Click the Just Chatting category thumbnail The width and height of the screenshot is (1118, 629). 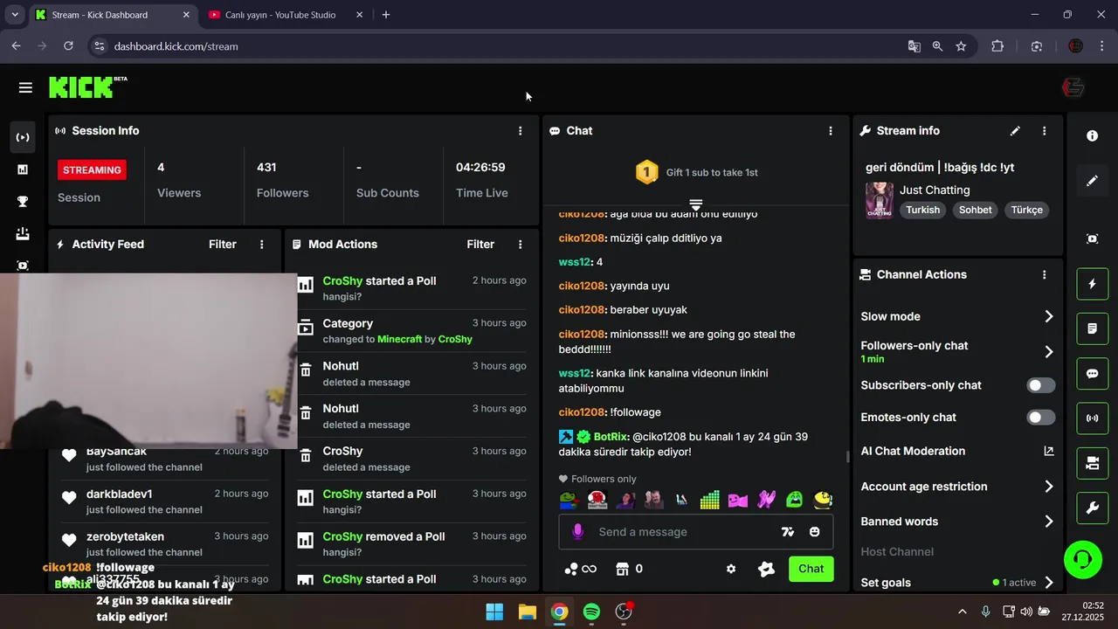[880, 200]
